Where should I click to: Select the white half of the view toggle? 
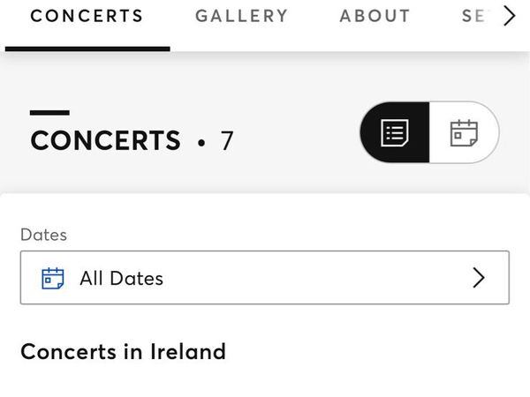pos(464,132)
